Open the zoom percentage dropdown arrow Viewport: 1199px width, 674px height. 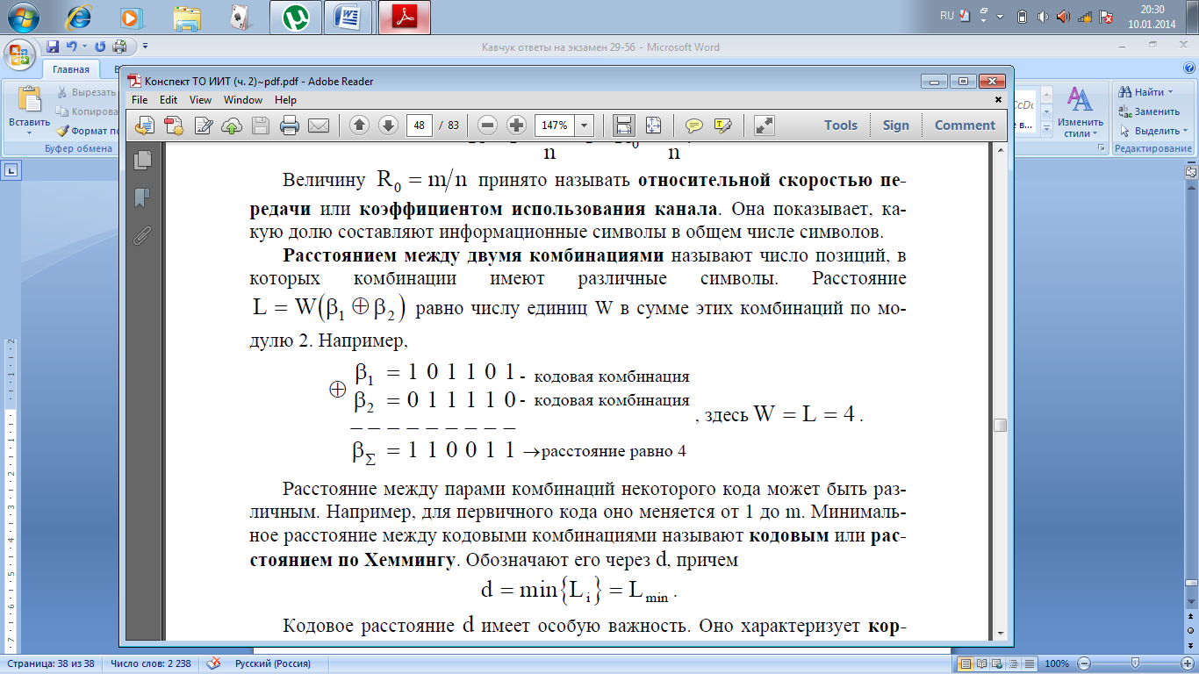pyautogui.click(x=585, y=125)
